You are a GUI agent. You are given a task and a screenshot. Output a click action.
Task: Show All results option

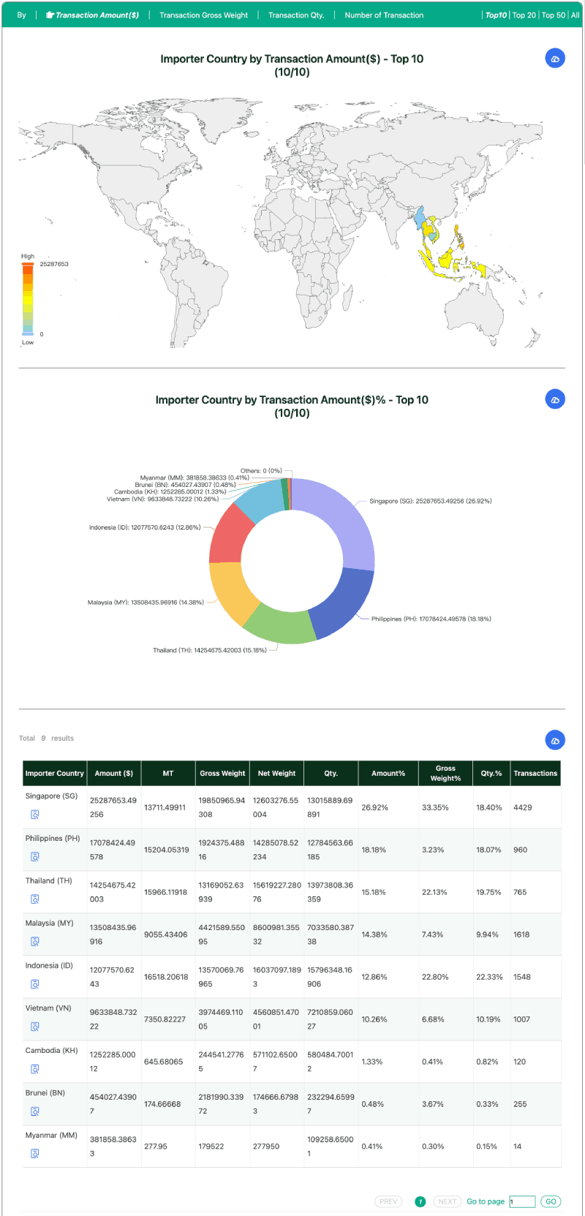point(575,15)
